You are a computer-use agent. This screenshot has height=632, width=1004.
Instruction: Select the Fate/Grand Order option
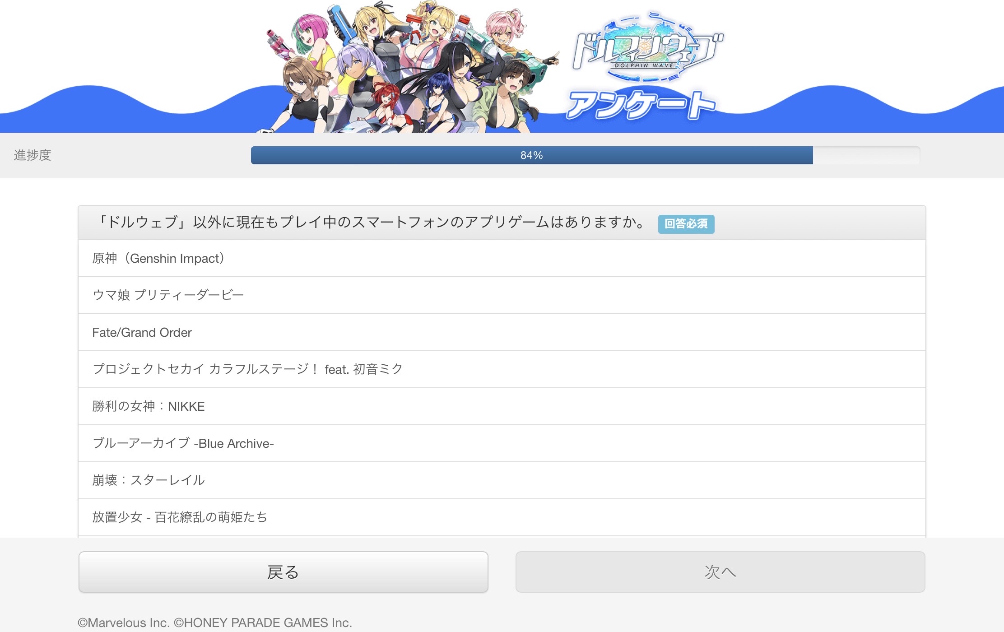[x=502, y=332]
